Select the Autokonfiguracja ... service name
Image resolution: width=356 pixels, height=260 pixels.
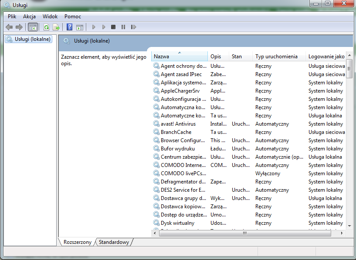(x=183, y=99)
